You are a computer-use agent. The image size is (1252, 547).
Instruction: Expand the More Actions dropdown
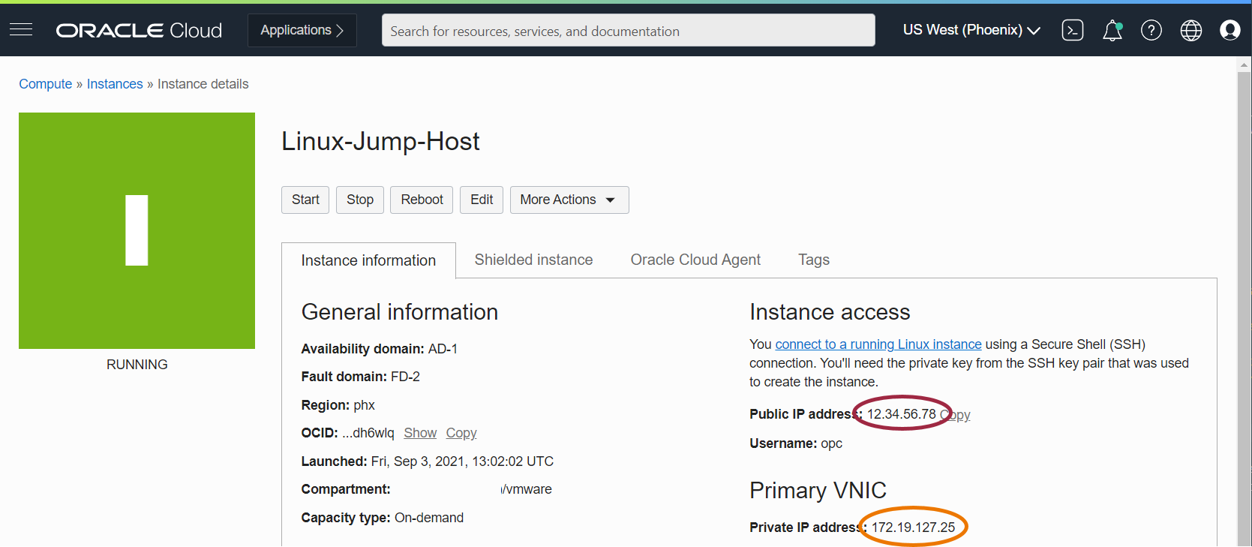(569, 200)
